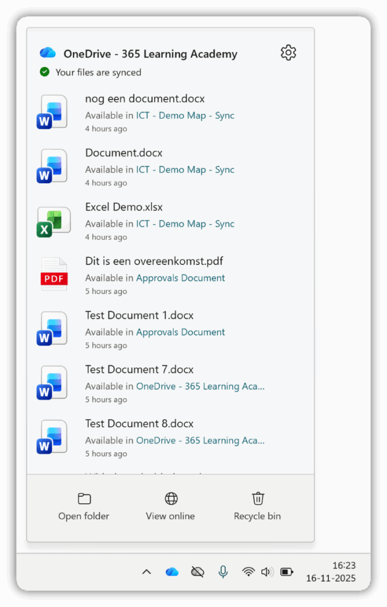Open the Dit is een overeenkomst.pdf file name
This screenshot has width=387, height=607.
pyautogui.click(x=154, y=261)
